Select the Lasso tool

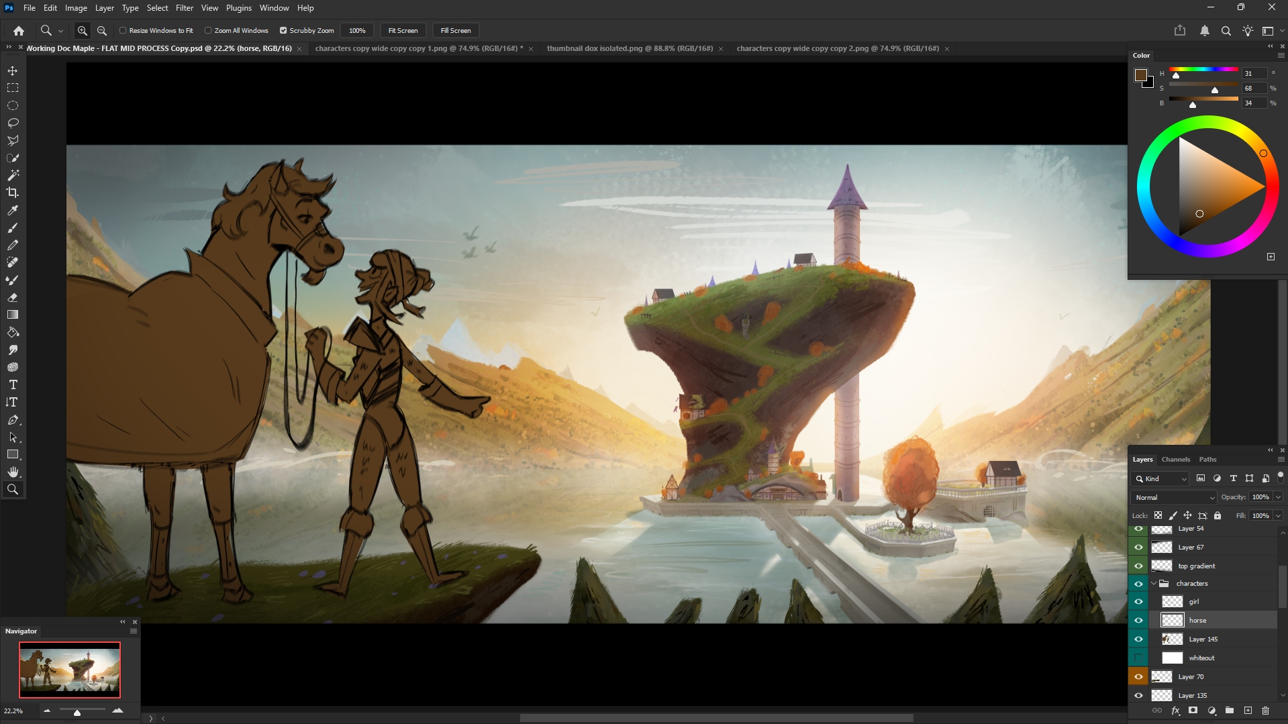tap(13, 123)
